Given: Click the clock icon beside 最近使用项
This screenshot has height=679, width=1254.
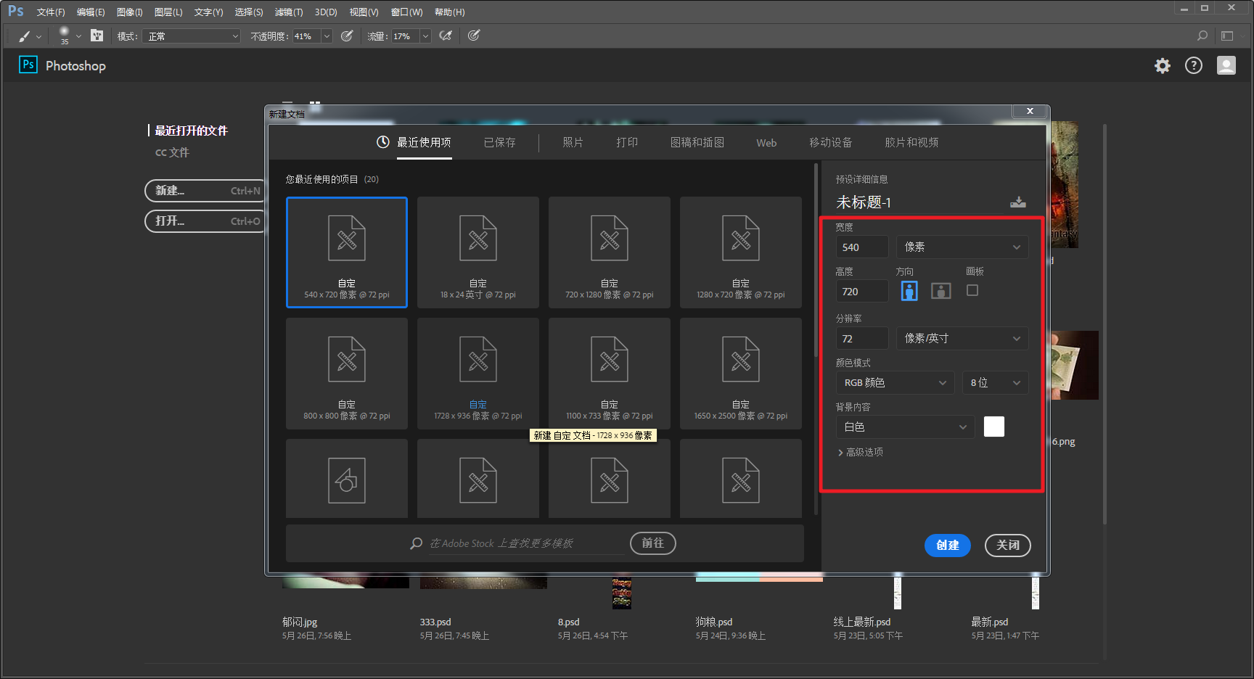Looking at the screenshot, I should [383, 142].
